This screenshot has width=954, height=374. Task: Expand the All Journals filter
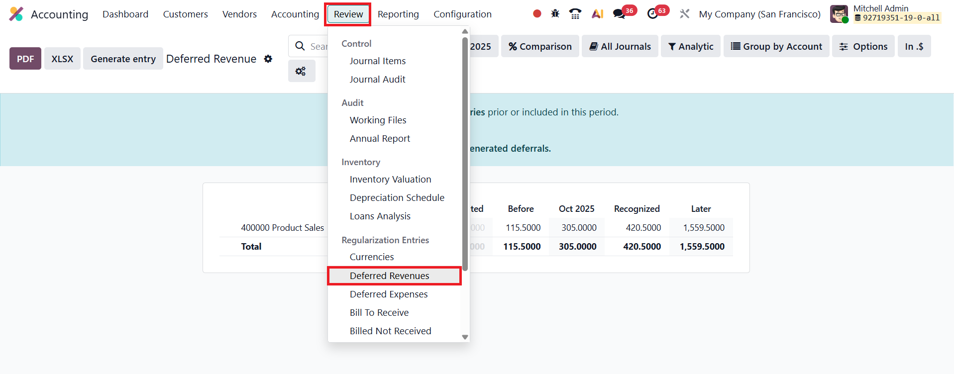tap(620, 46)
